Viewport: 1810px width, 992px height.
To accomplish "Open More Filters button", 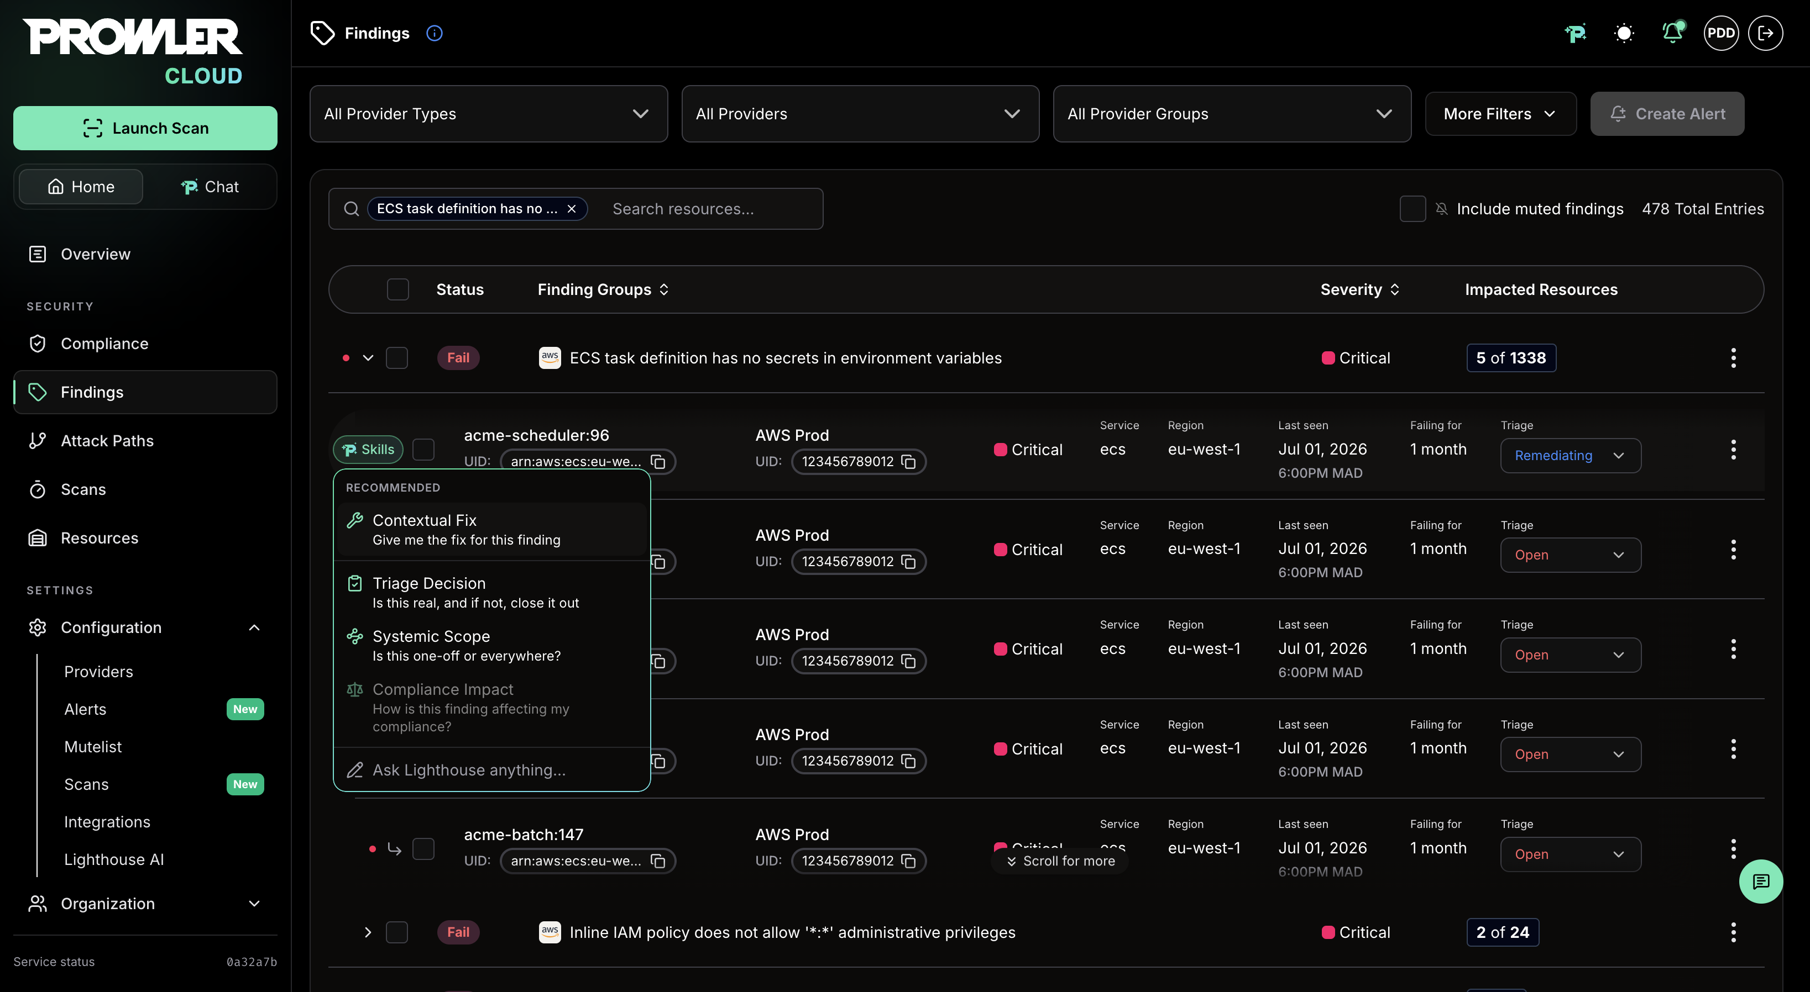I will [1500, 114].
